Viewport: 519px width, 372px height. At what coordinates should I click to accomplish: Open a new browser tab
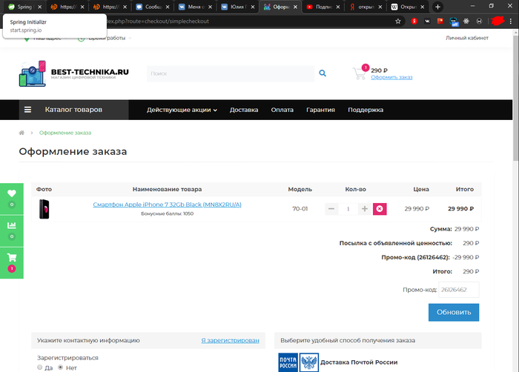437,7
